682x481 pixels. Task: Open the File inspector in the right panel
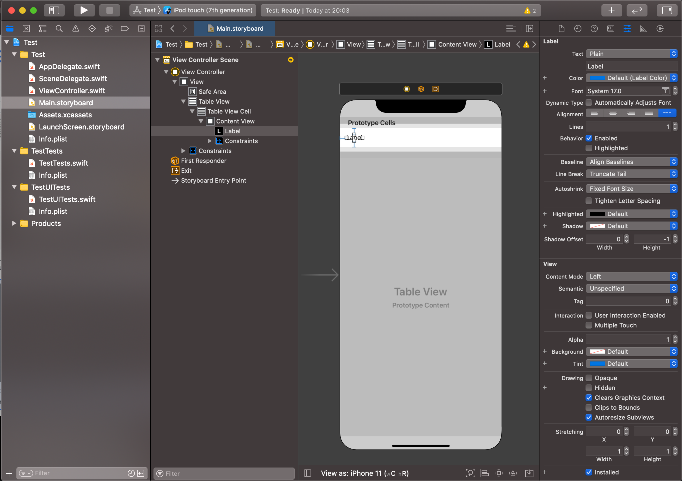(x=561, y=29)
